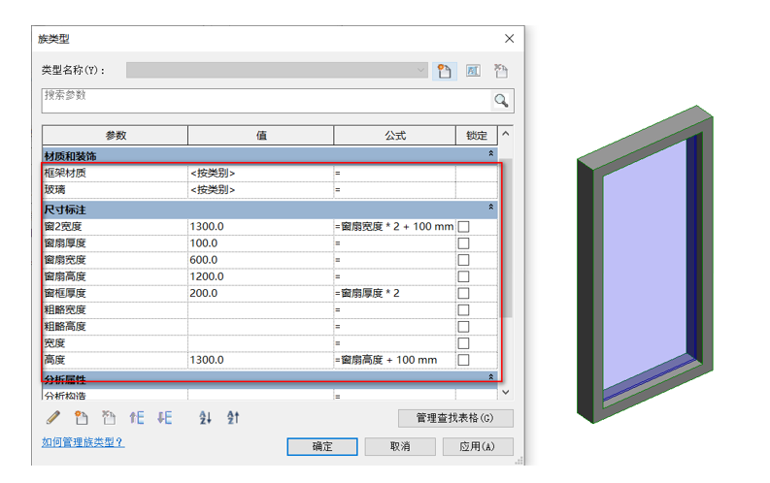Click the 锁定 column header

pyautogui.click(x=477, y=136)
